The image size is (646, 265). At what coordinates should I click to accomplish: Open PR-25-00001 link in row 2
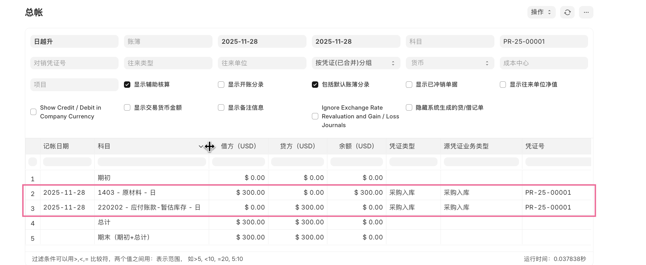[x=548, y=193]
